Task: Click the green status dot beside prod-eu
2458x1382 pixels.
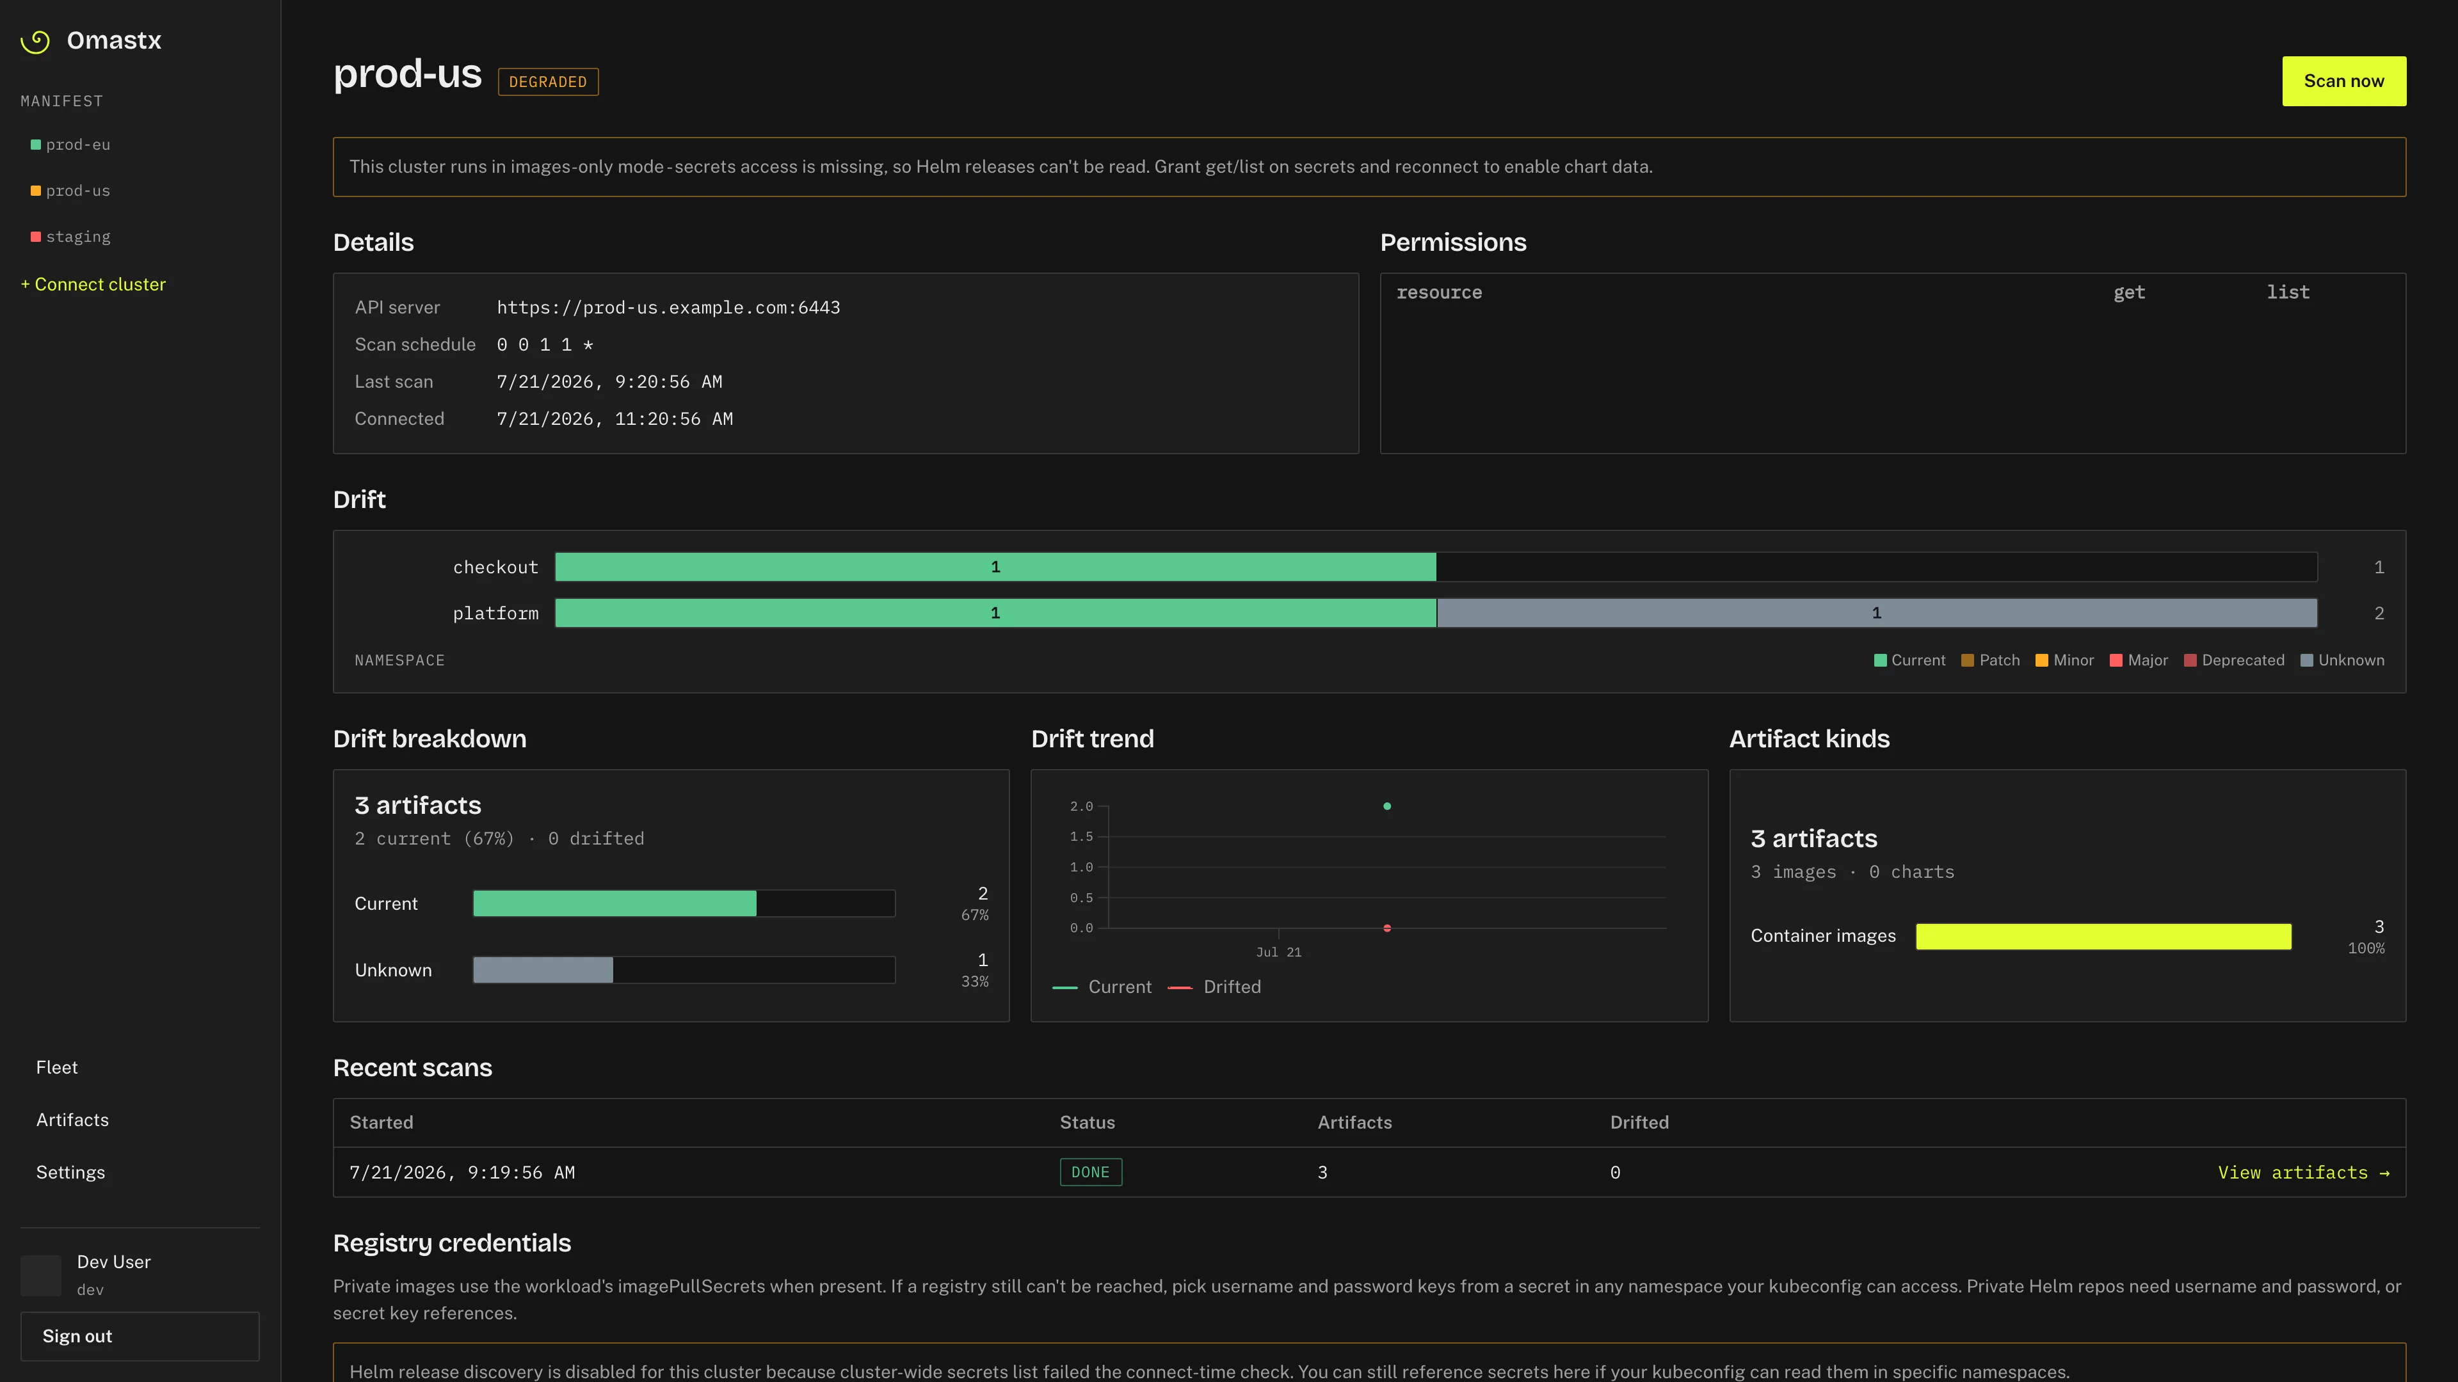Action: pos(35,145)
